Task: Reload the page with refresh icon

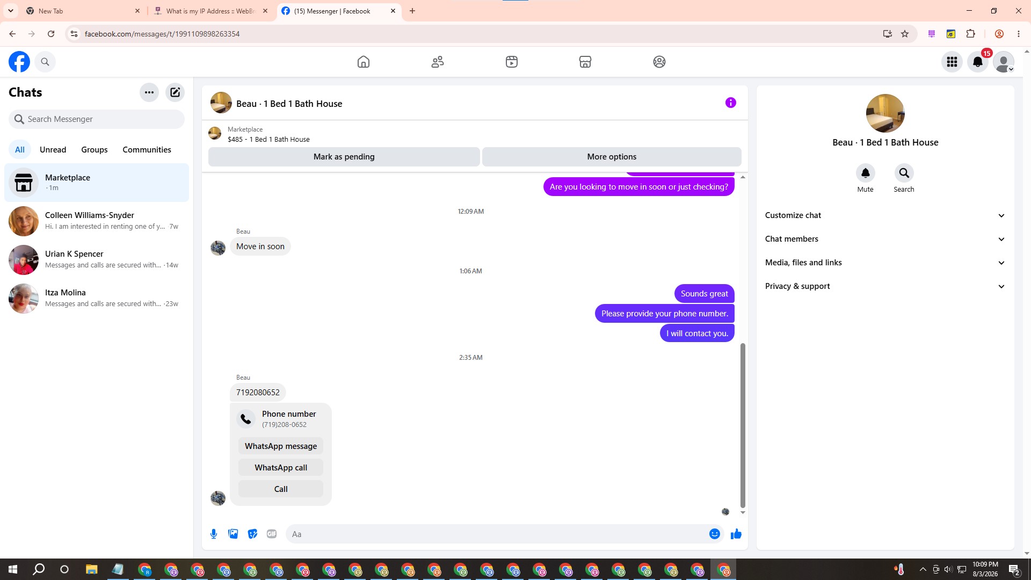Action: tap(51, 34)
